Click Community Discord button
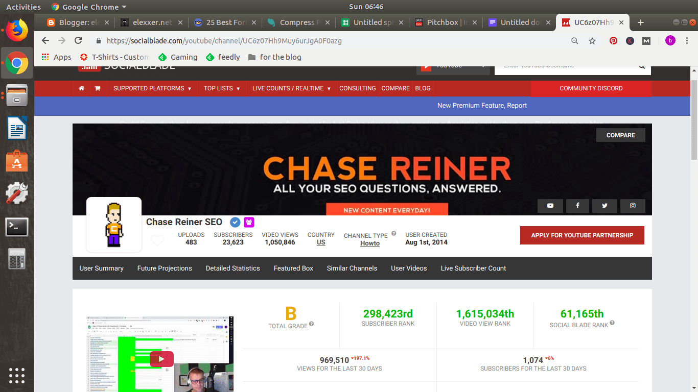Screen dimensions: 698x392 pos(591,88)
